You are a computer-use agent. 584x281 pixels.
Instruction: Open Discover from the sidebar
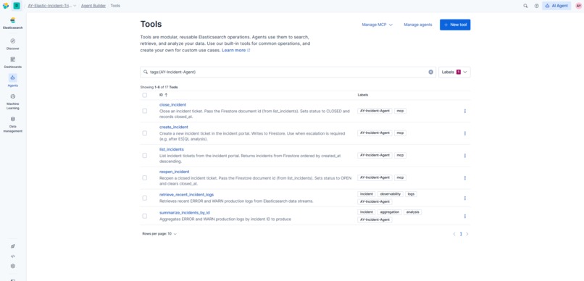tap(12, 43)
